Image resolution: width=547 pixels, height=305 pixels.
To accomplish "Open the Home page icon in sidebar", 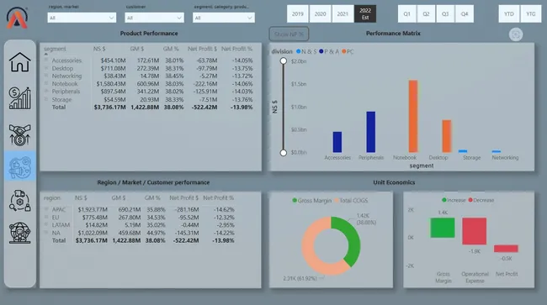I will click(x=20, y=62).
